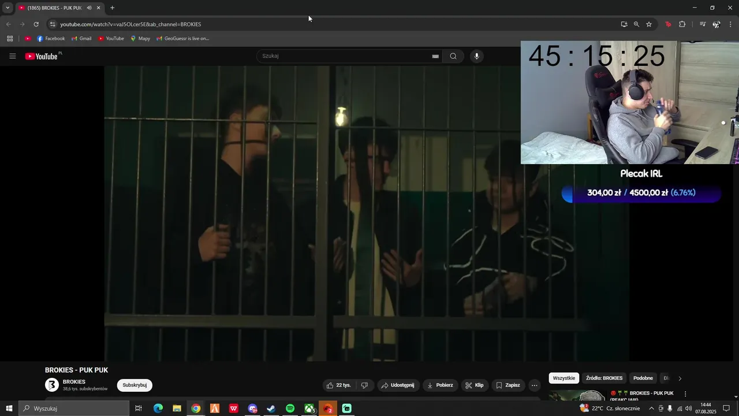Open the YouTube guide hamburger menu

pyautogui.click(x=12, y=56)
